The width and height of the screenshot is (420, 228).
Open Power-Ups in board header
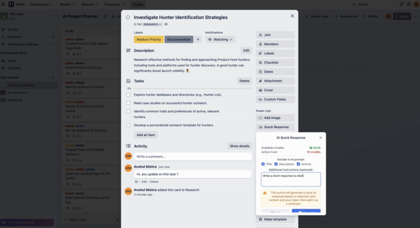(316, 16)
